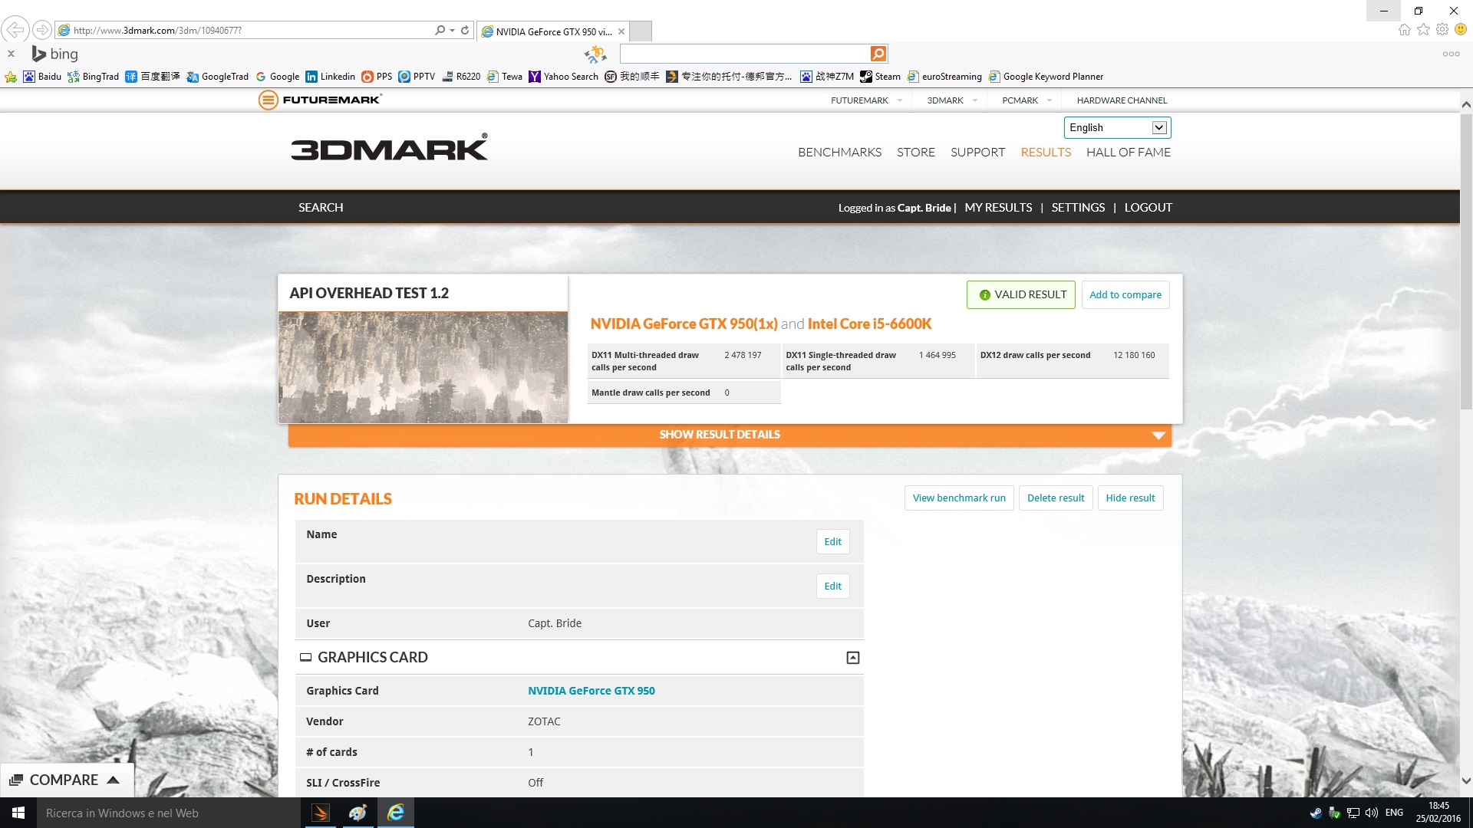
Task: Open the Baidu bookmark
Action: pyautogui.click(x=42, y=77)
